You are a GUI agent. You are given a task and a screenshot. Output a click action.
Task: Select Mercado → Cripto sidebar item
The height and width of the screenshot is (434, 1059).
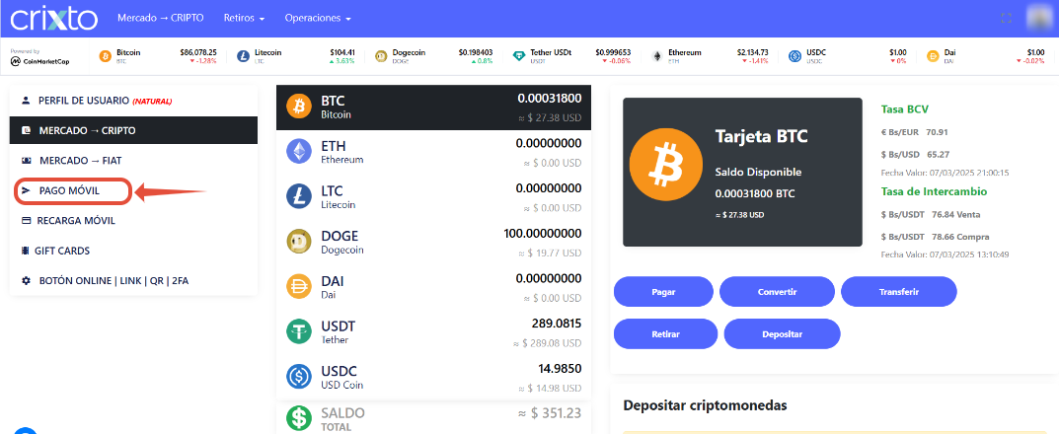(x=133, y=130)
